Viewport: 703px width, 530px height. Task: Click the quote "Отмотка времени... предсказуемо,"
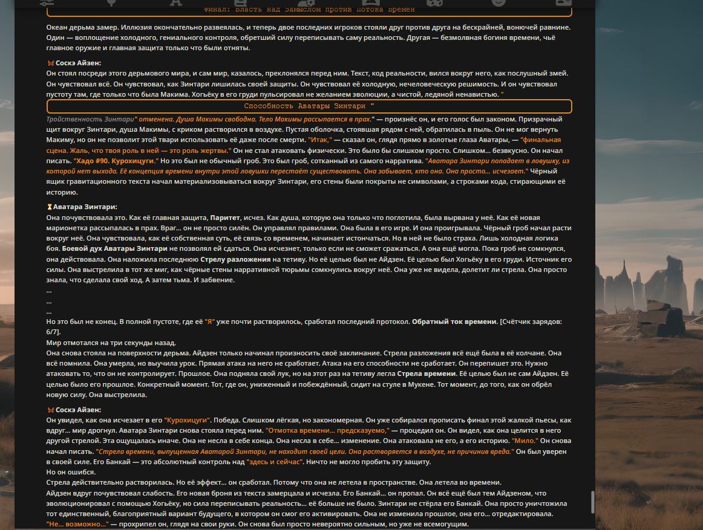[x=328, y=430]
